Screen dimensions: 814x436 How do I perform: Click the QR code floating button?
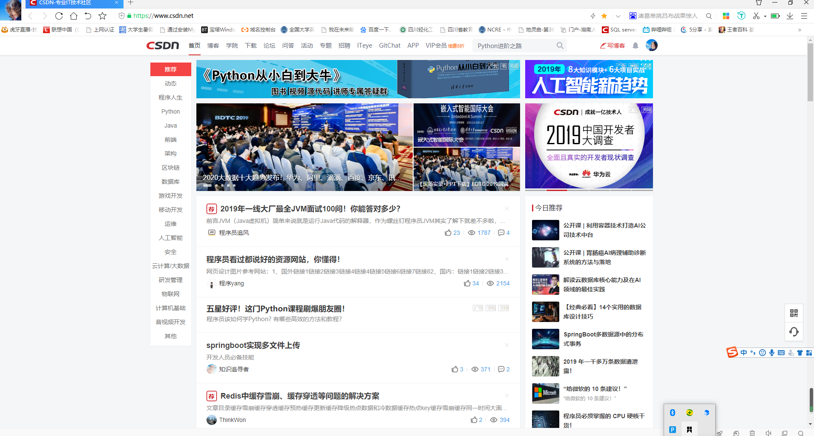794,313
